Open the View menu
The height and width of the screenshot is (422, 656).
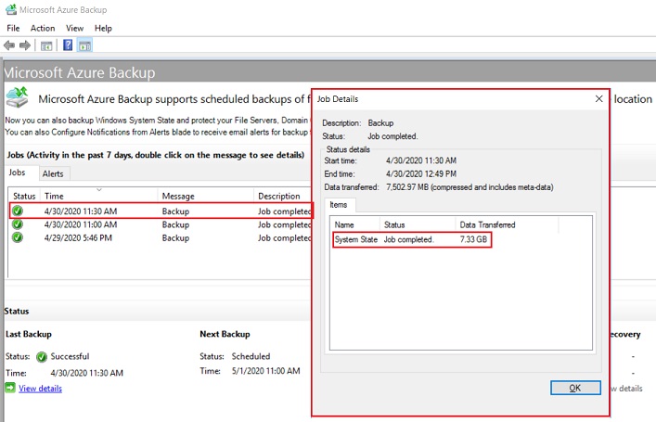74,28
